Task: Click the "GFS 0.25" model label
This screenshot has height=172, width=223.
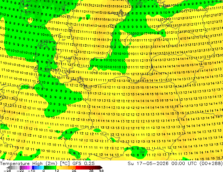Action: [83, 164]
